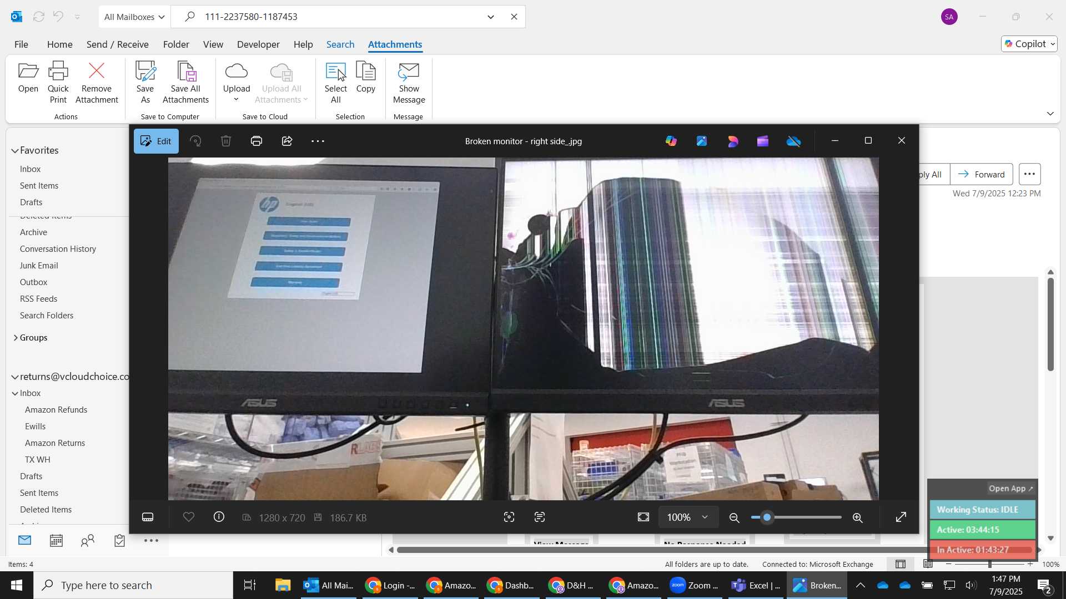This screenshot has height=599, width=1066.
Task: Click Save All Attachments
Action: (x=185, y=82)
